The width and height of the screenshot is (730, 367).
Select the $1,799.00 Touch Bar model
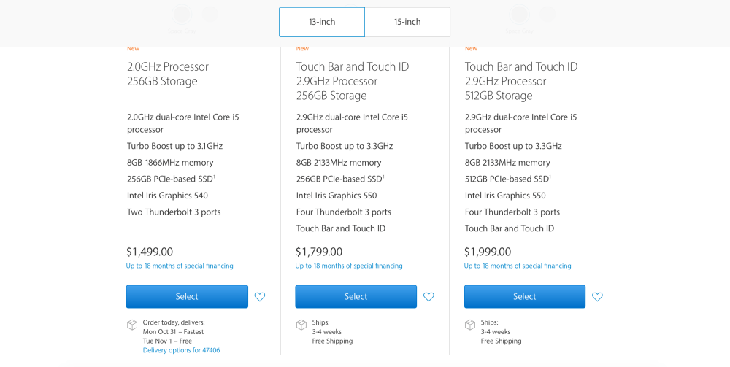click(356, 296)
